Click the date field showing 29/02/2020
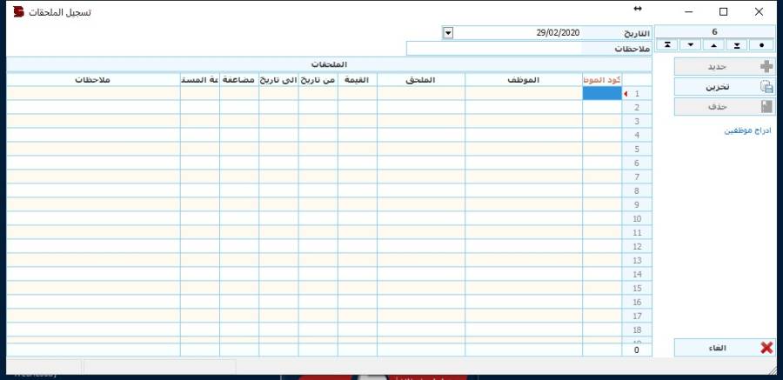This screenshot has height=380, width=783. (517, 33)
